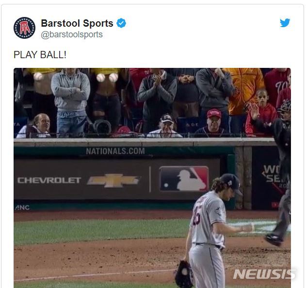Viewport: 306px width, 288px height.
Task: Click the NATIONALS.COM banner text
Action: coord(115,151)
